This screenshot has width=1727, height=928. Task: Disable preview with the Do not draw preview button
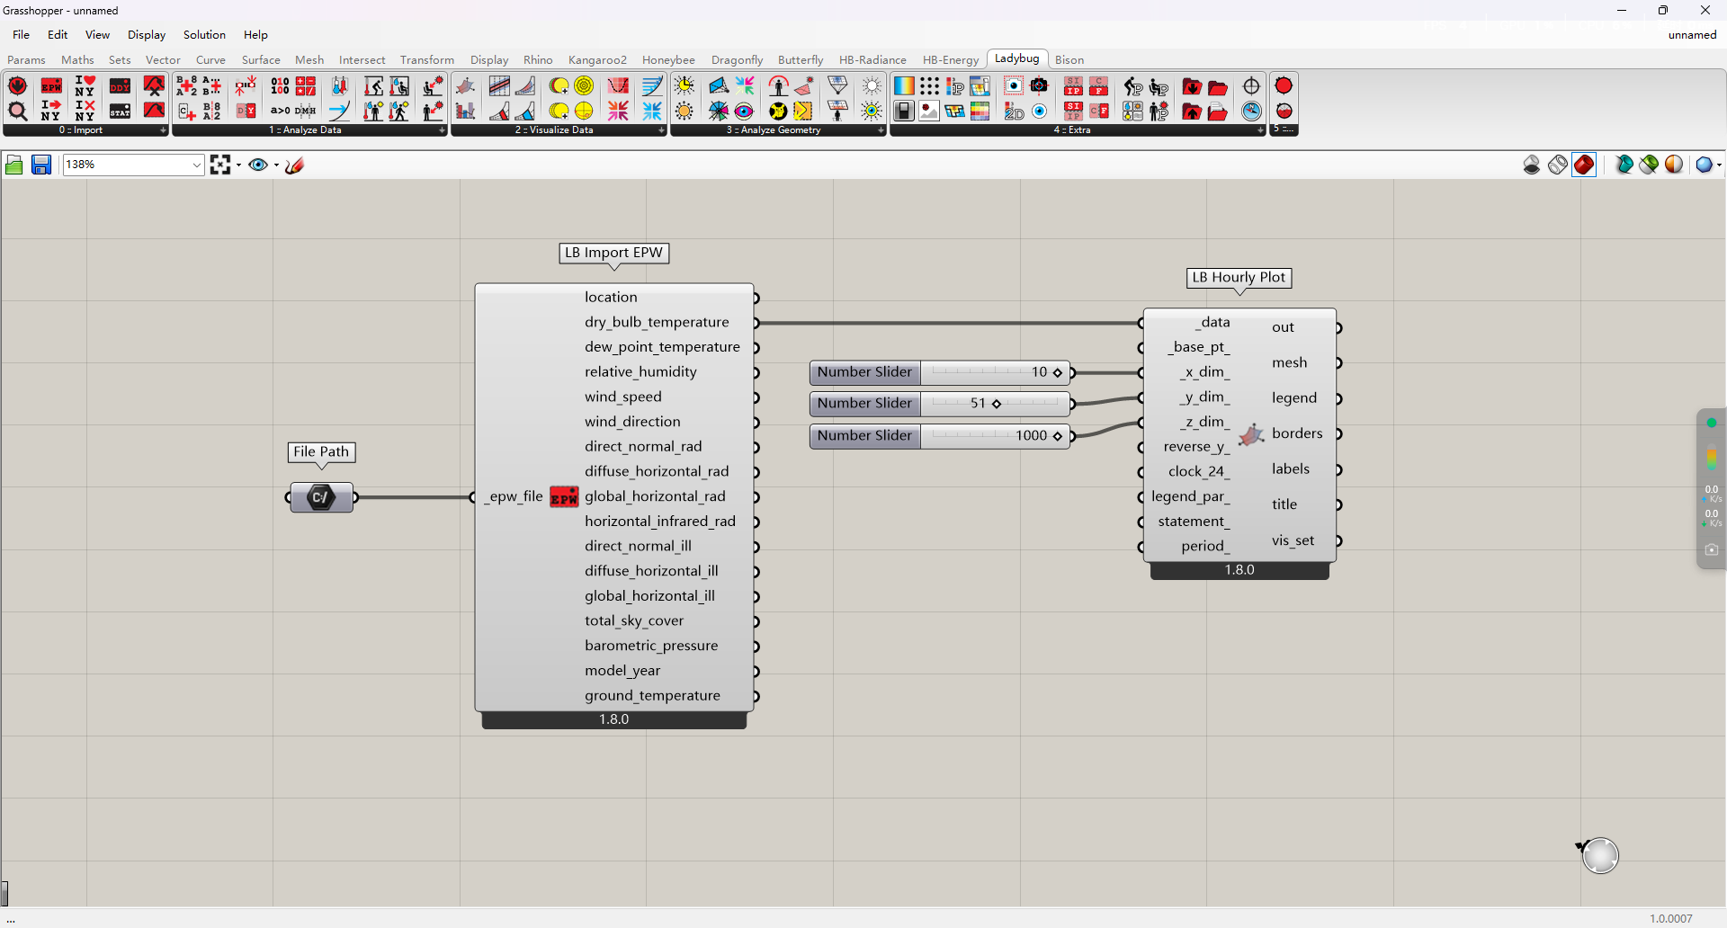click(1532, 165)
